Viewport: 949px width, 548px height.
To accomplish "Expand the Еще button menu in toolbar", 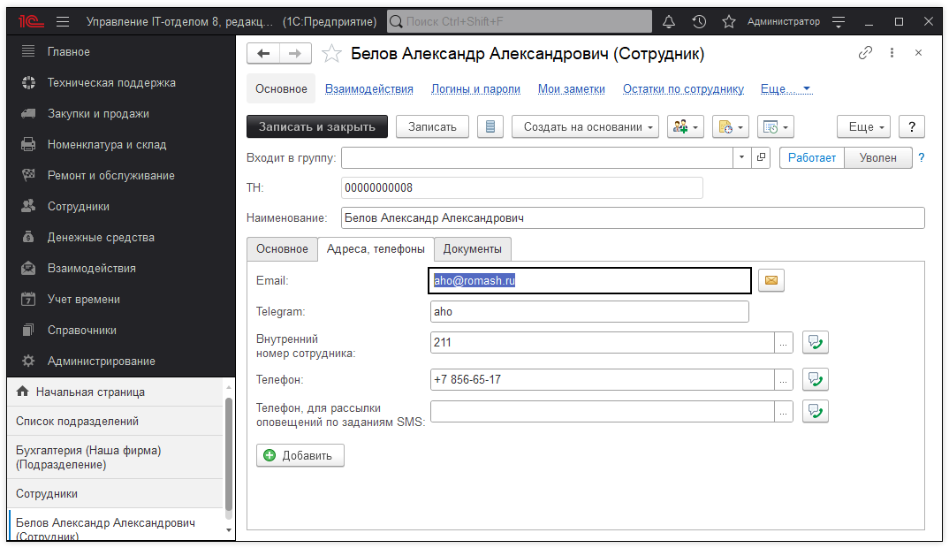I will pos(865,126).
